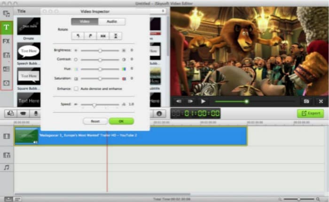Click the second toolbar icon beside import

(x=23, y=114)
